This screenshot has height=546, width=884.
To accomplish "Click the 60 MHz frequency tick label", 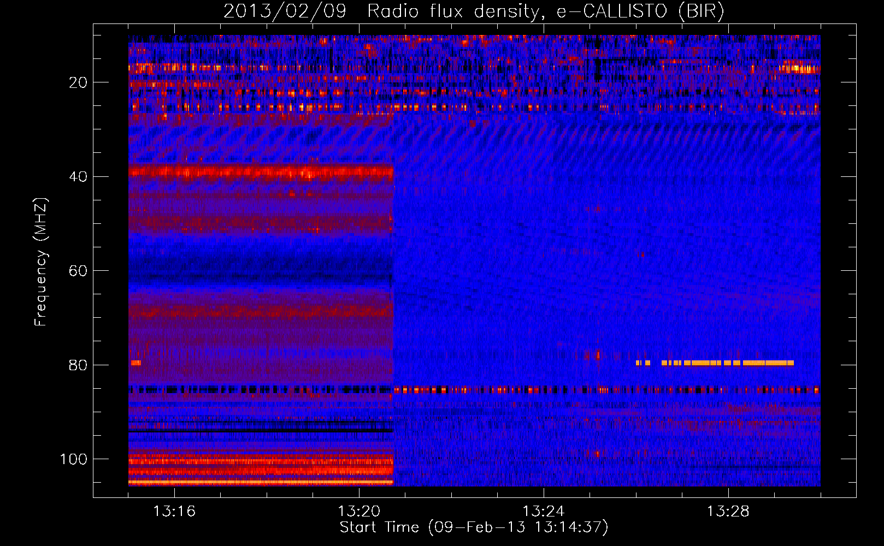I will tap(79, 271).
